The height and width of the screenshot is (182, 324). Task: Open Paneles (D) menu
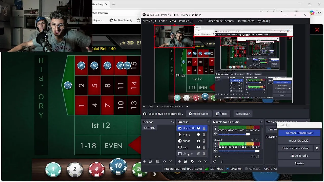click(x=186, y=21)
